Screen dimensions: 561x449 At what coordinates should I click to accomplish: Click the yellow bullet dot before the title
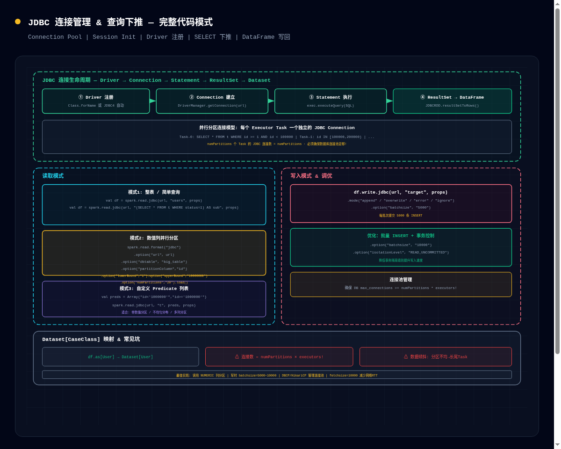pyautogui.click(x=18, y=22)
